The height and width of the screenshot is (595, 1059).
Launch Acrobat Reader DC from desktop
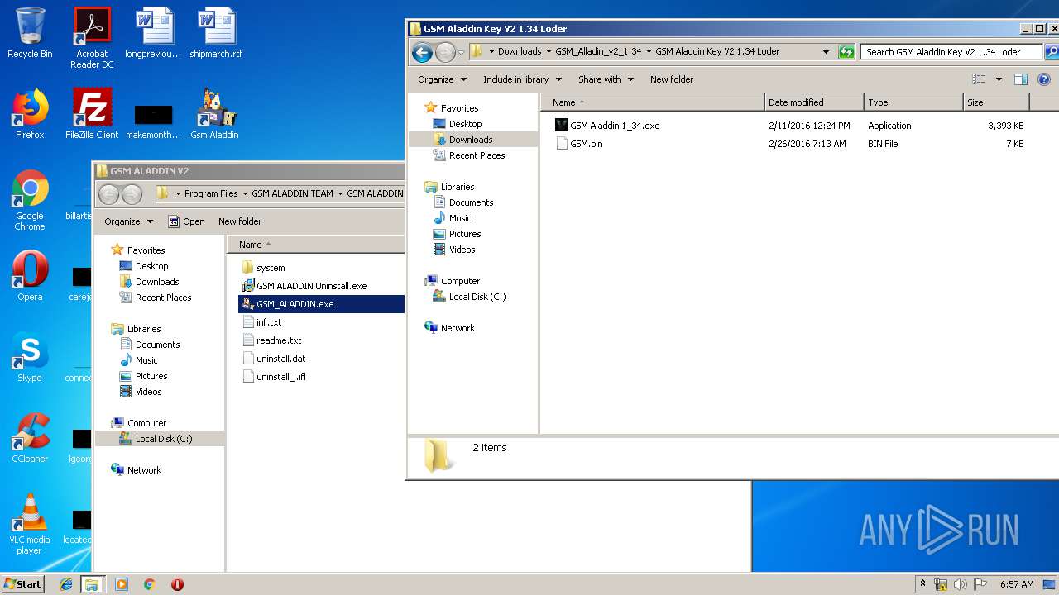coord(92,38)
